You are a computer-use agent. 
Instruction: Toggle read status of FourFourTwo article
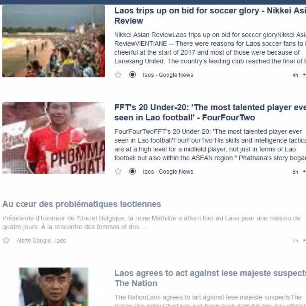click(x=132, y=171)
